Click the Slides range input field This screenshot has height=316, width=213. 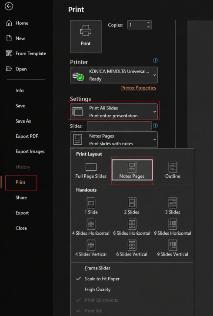tap(119, 126)
